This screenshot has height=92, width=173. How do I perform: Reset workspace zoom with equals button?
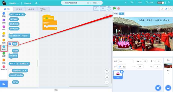point(107,82)
